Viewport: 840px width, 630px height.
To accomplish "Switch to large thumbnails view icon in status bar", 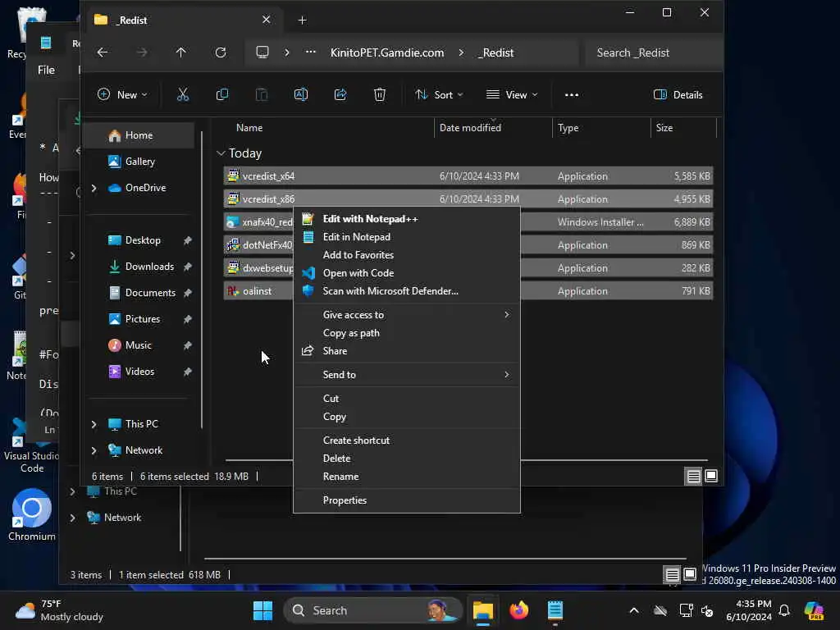I will (711, 477).
